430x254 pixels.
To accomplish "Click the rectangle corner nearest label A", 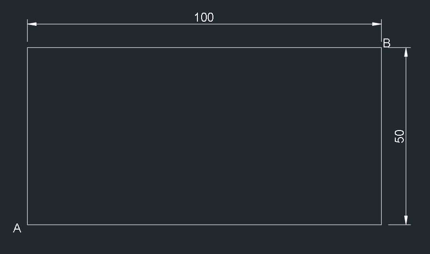I will coord(27,224).
